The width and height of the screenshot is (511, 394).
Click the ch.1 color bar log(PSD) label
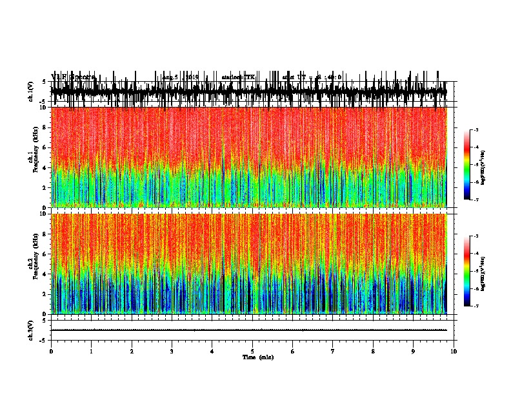tap(483, 168)
